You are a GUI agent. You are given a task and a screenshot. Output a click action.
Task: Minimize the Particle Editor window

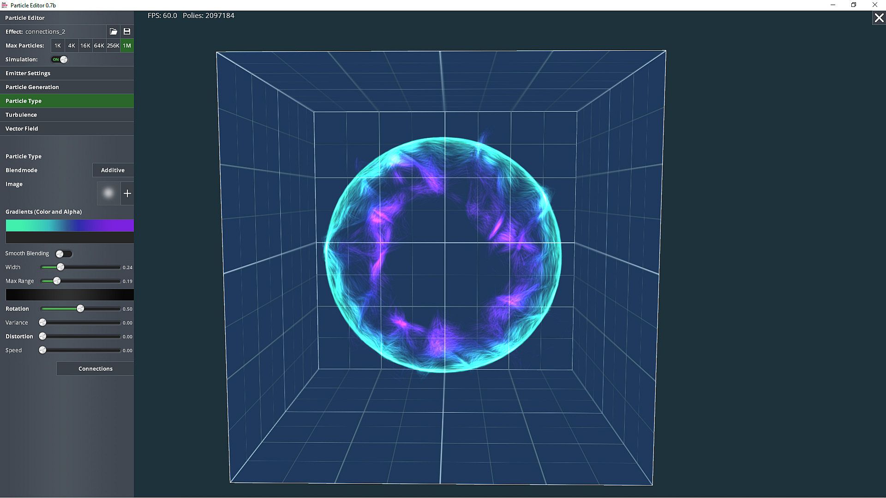[x=833, y=5]
